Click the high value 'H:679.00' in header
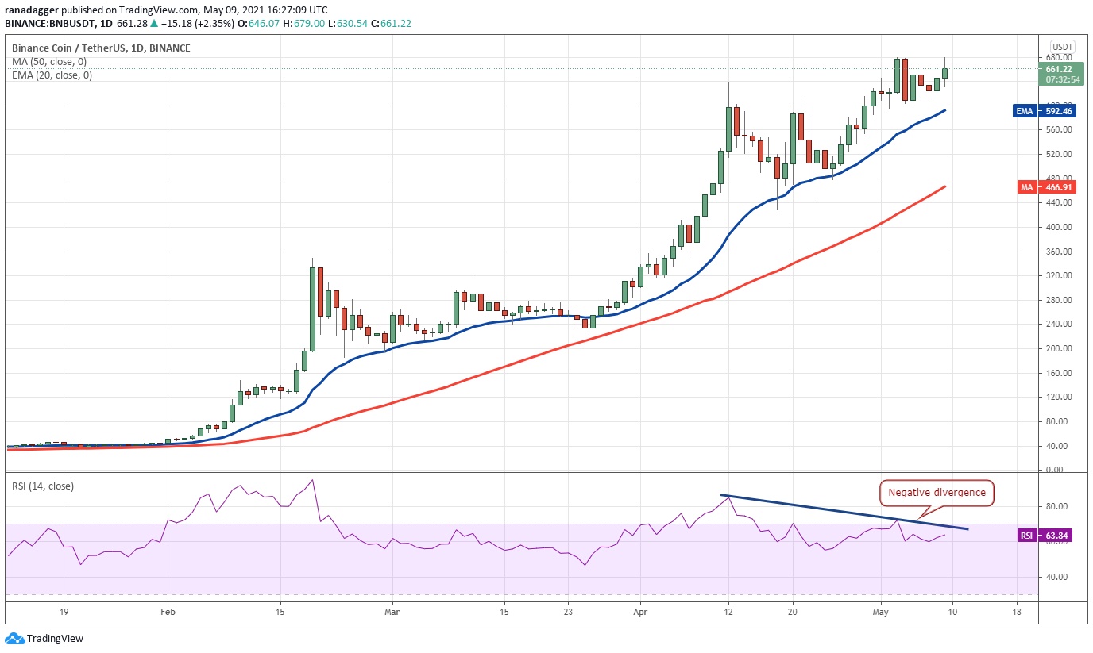The width and height of the screenshot is (1093, 653). point(304,25)
